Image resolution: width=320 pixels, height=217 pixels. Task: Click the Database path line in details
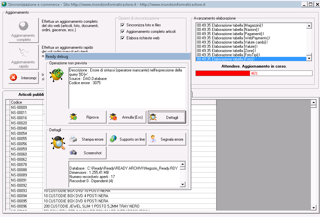[124, 168]
